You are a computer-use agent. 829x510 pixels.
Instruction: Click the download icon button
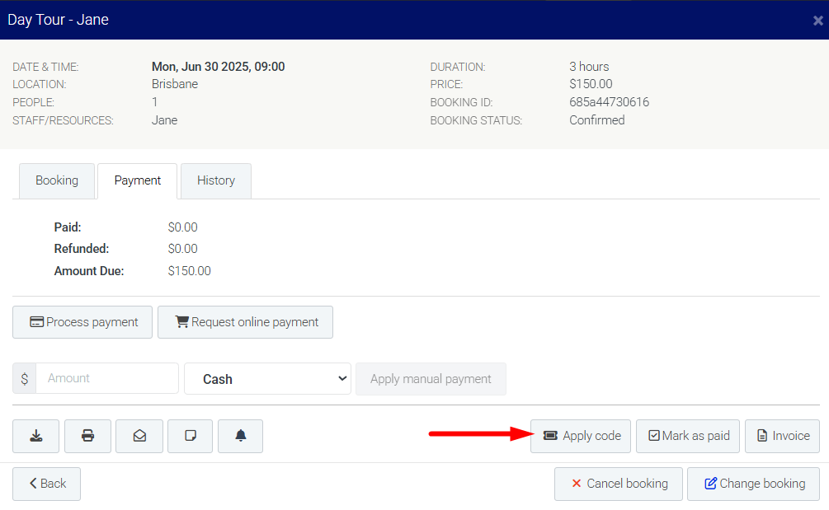35,436
